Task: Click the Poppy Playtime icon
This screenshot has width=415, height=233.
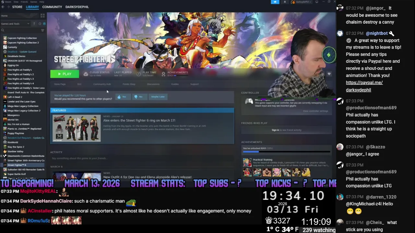Action: click(5, 133)
